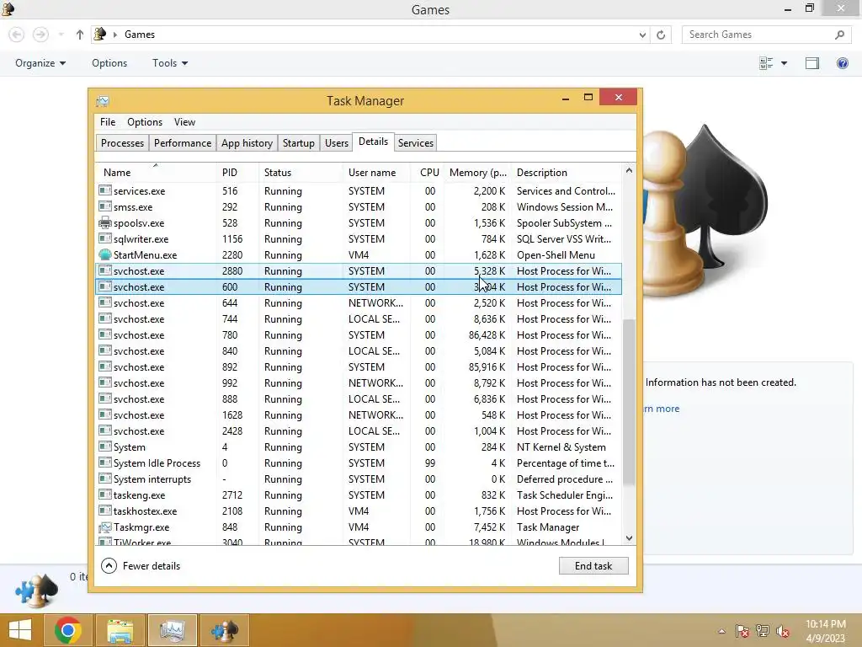Switch to the Users tab
Viewport: 862px width, 647px height.
337,143
